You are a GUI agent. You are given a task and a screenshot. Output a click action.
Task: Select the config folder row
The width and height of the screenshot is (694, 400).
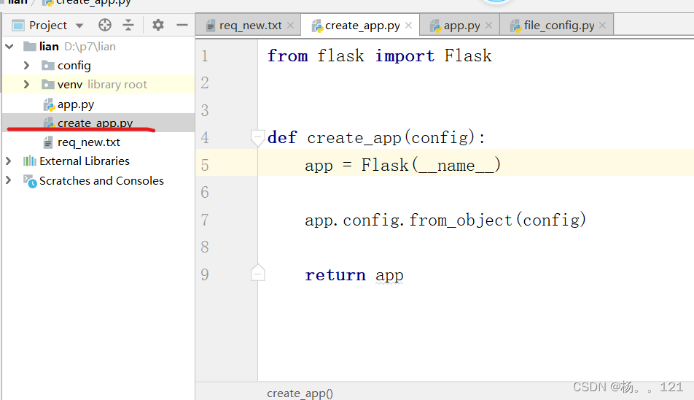click(98, 66)
